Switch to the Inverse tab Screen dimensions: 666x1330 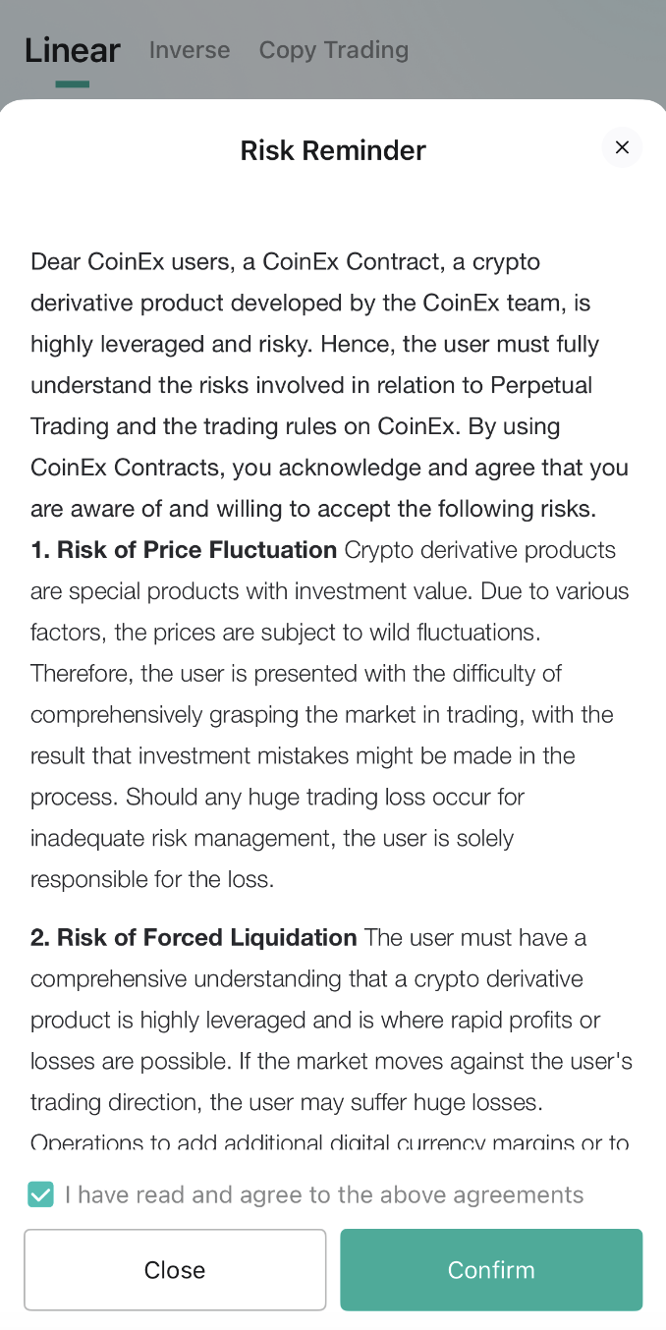click(x=190, y=50)
